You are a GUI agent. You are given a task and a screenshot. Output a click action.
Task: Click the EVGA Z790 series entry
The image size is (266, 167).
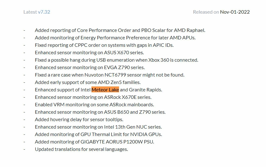90,68
